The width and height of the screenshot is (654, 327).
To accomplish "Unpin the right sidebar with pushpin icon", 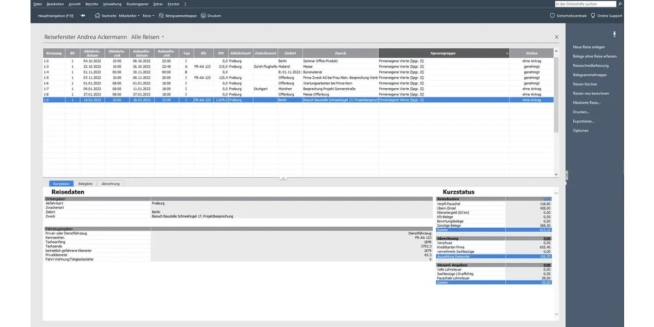I will click(x=615, y=34).
